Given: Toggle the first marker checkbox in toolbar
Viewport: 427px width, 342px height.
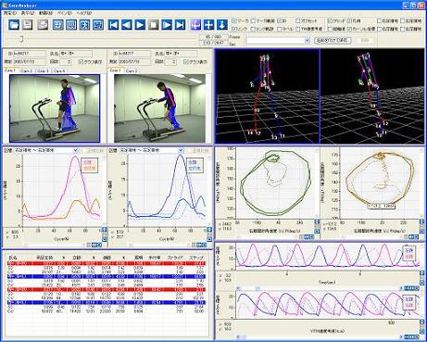Looking at the screenshot, I should pyautogui.click(x=233, y=21).
